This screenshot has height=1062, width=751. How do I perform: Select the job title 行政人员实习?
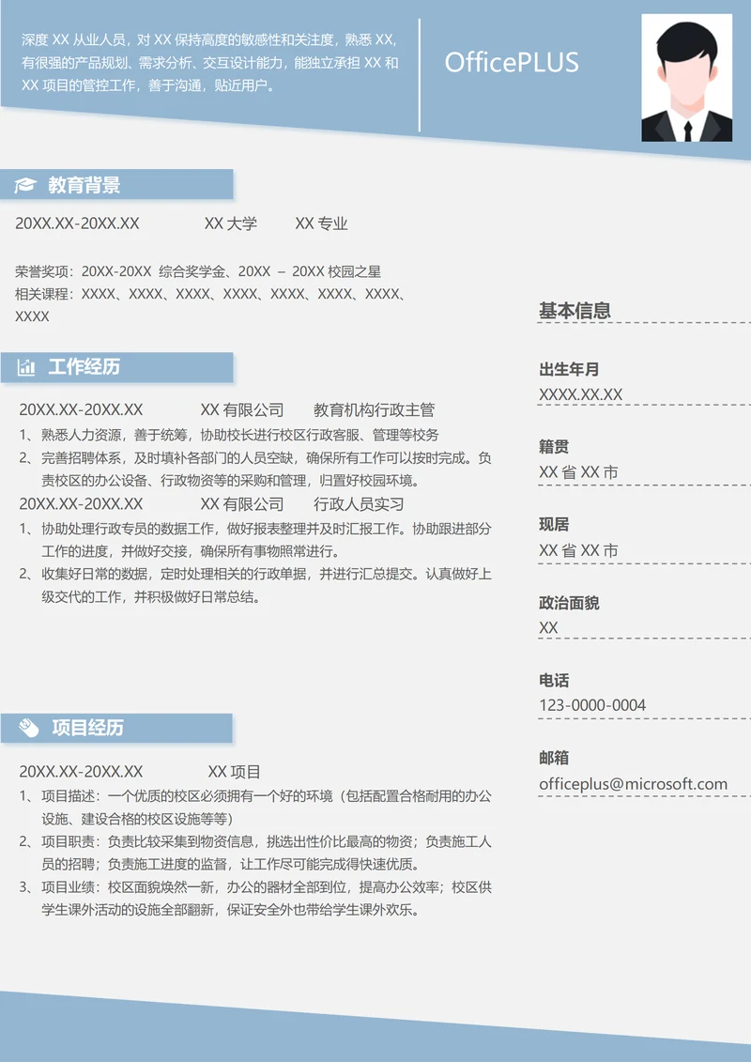click(359, 504)
